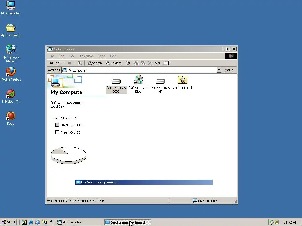
Task: Open the Back button history dropdown arrow
Action: click(x=64, y=63)
